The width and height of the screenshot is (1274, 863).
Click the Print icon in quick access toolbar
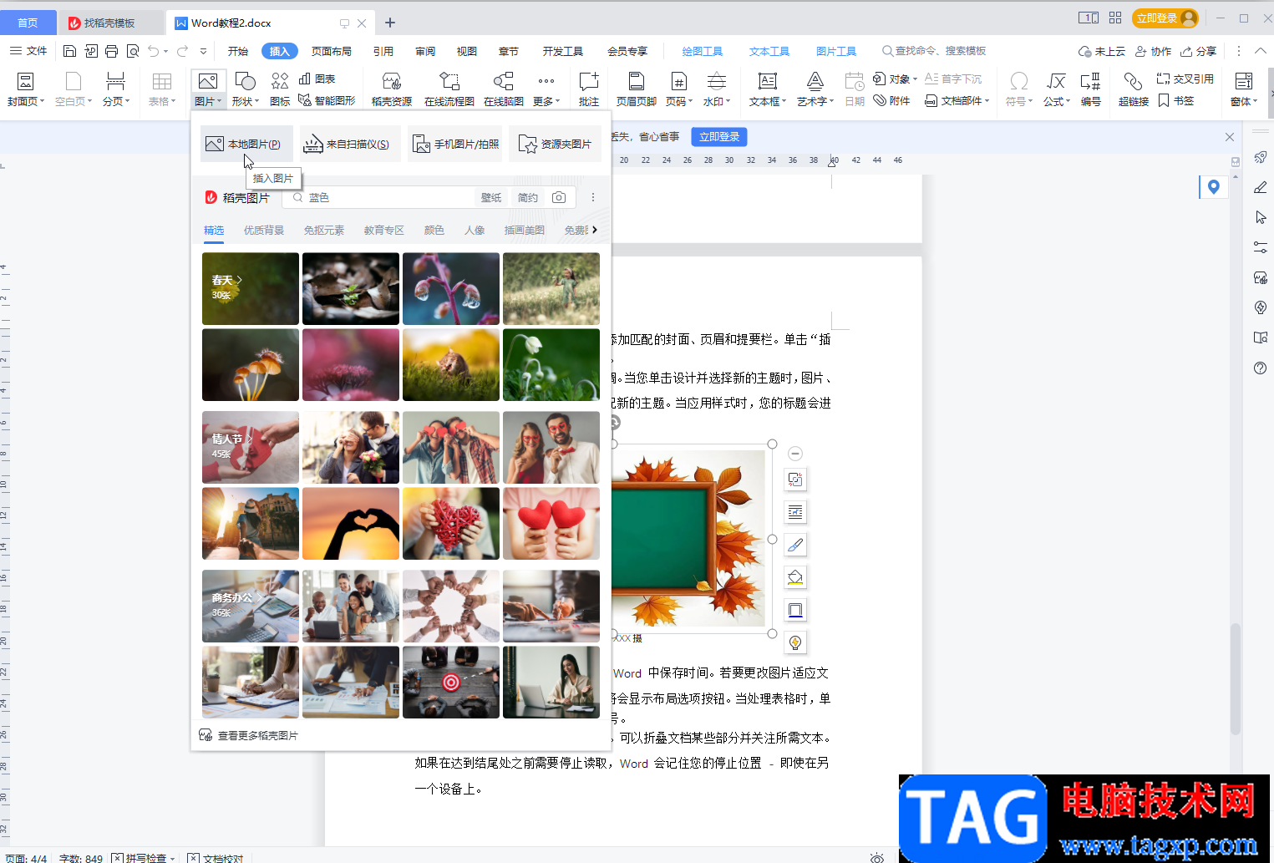(x=111, y=51)
